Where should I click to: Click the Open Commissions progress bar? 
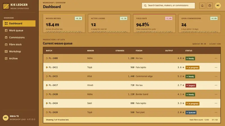tap(199, 32)
